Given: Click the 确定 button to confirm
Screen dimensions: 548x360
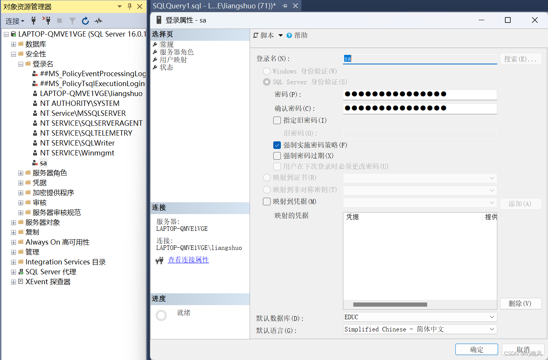Looking at the screenshot, I should [476, 349].
